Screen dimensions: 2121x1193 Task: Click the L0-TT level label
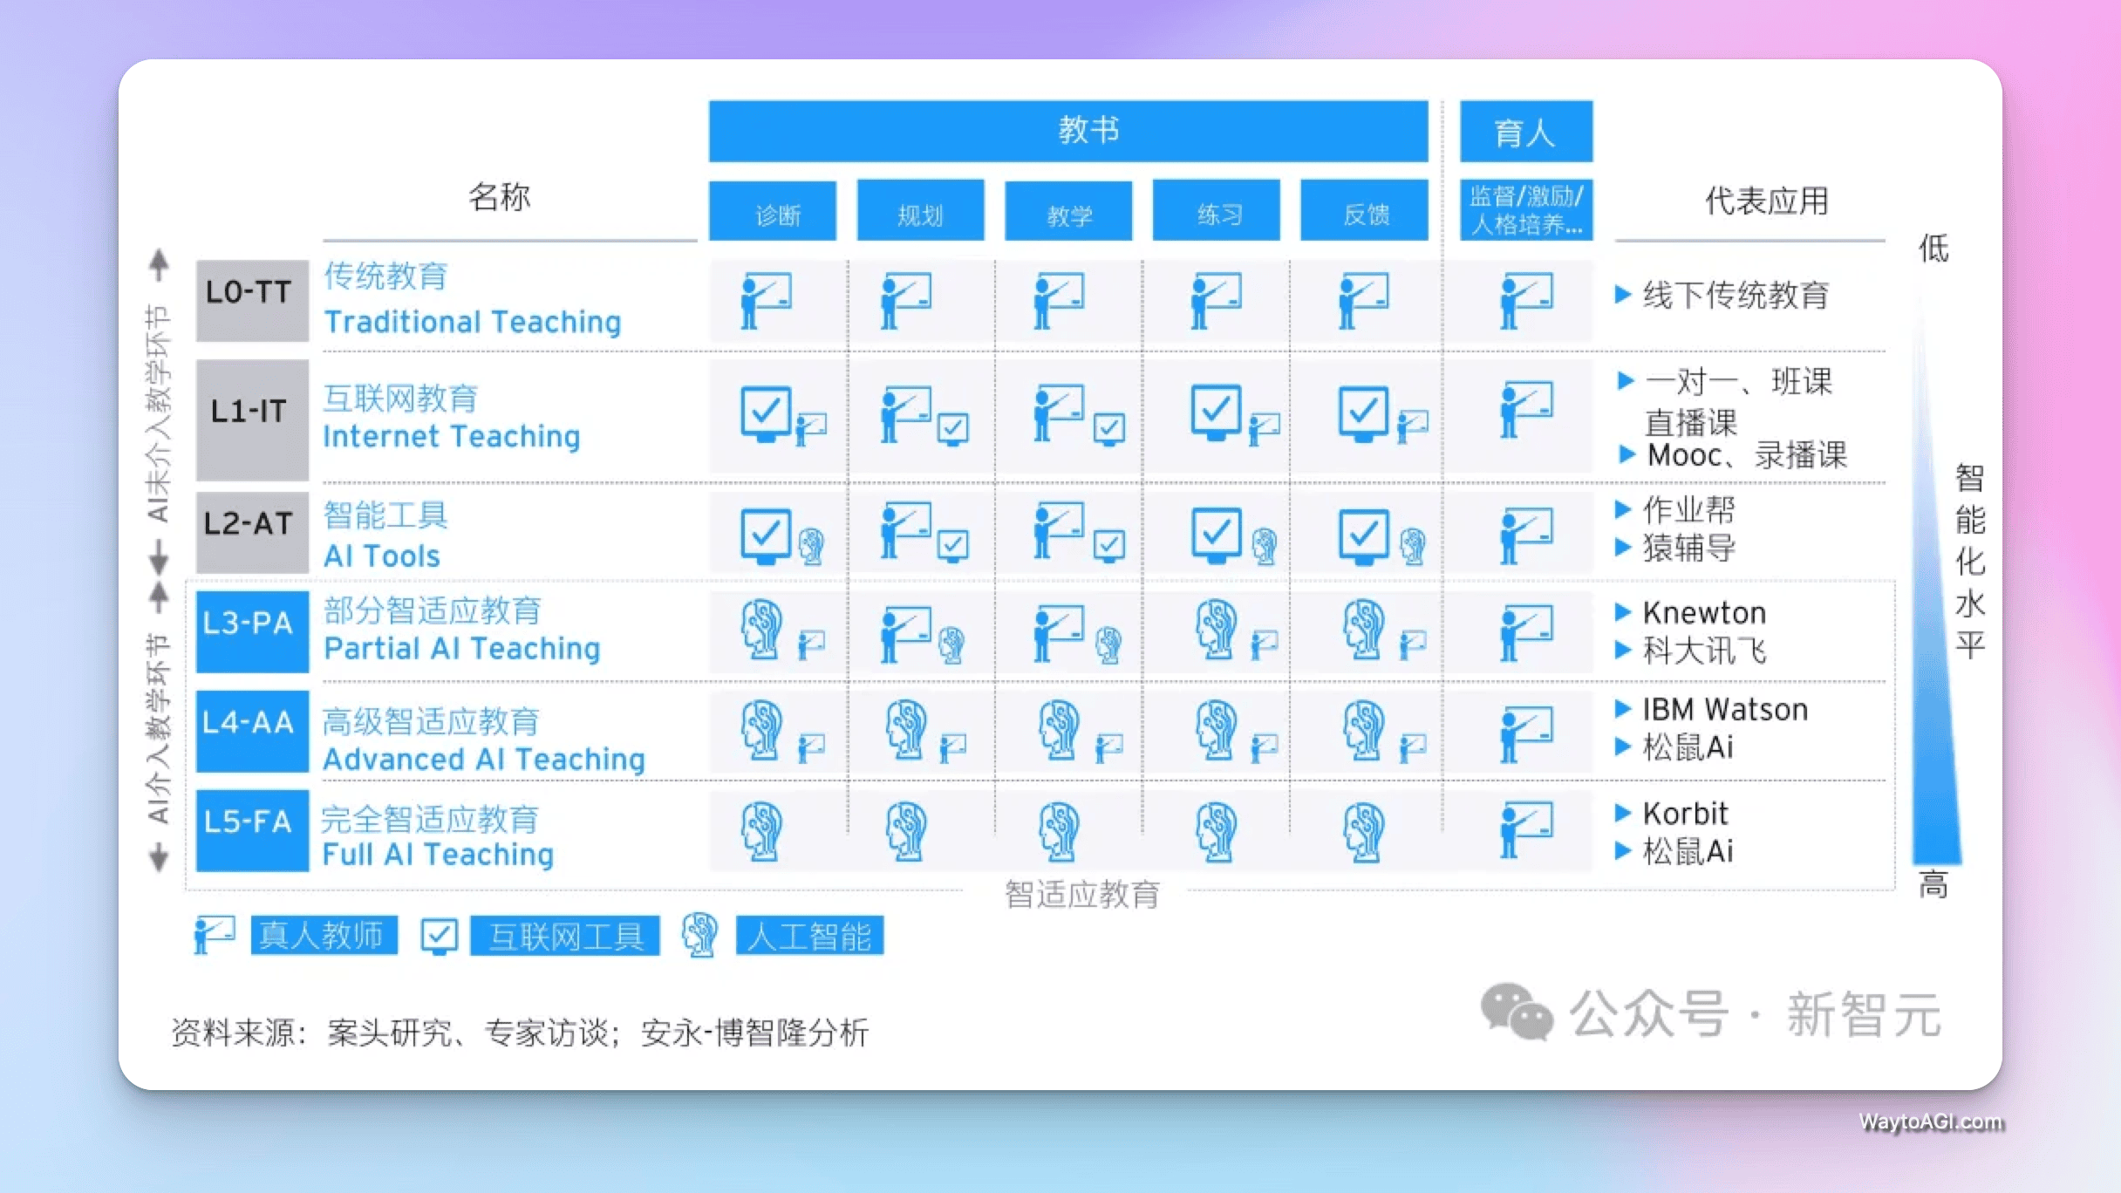[x=252, y=300]
